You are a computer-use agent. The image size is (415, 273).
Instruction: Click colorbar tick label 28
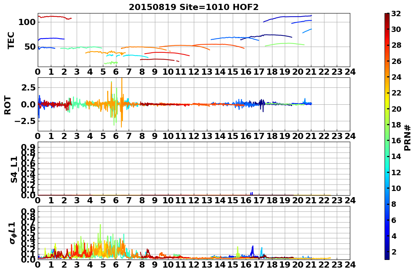point(396,45)
